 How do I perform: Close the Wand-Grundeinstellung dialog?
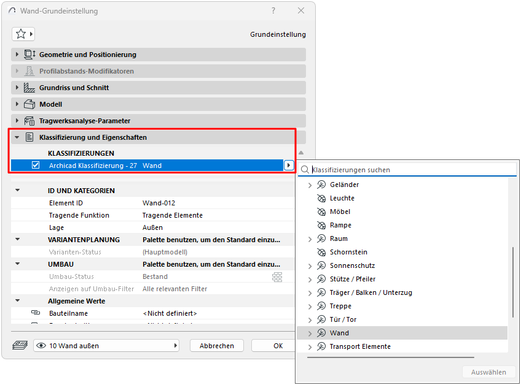coord(301,10)
